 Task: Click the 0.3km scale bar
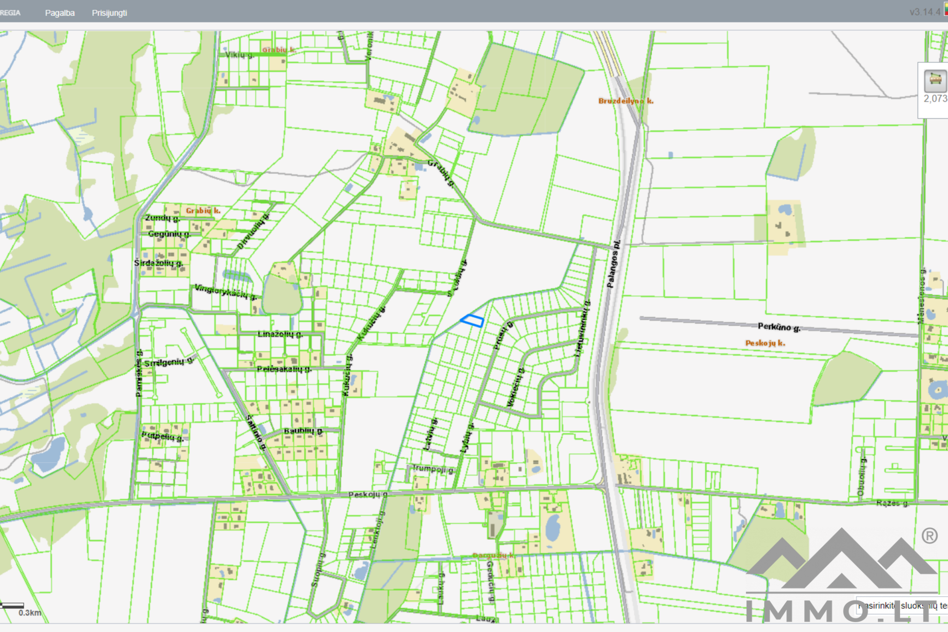[x=13, y=605]
